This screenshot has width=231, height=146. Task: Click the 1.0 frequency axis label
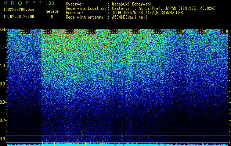pyautogui.click(x=3, y=66)
